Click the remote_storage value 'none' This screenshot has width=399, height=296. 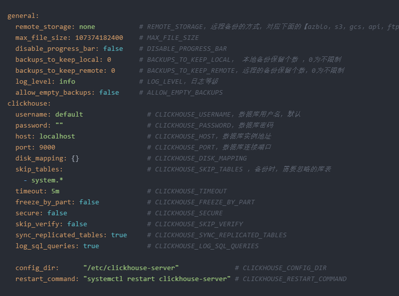(87, 27)
